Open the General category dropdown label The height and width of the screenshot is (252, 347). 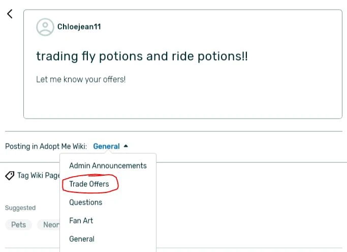click(x=106, y=147)
